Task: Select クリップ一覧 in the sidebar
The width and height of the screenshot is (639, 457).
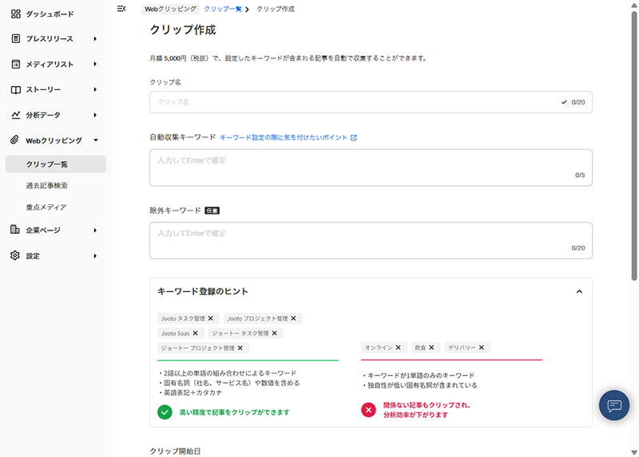Action: point(56,164)
